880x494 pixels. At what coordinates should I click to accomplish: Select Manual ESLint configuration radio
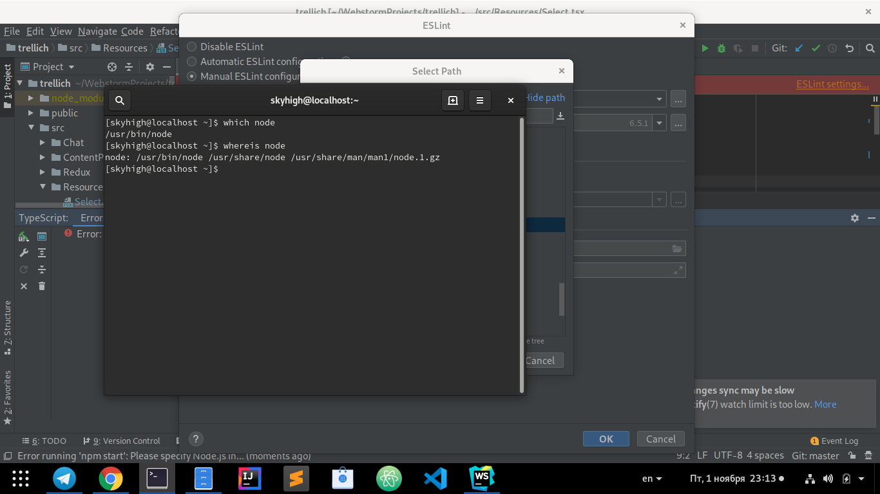[191, 76]
